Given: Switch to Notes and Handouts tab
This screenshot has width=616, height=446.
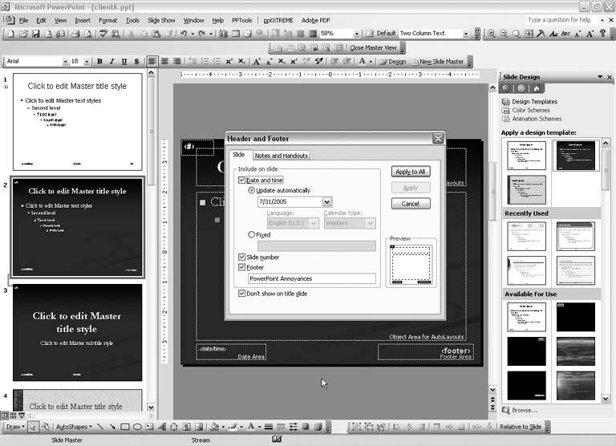Looking at the screenshot, I should coord(281,155).
